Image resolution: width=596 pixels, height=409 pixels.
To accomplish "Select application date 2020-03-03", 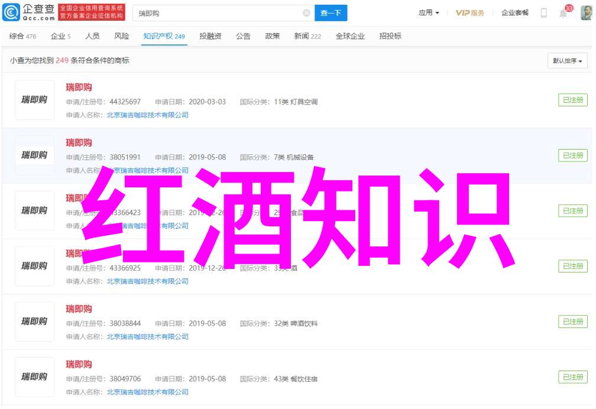I will coord(207,102).
